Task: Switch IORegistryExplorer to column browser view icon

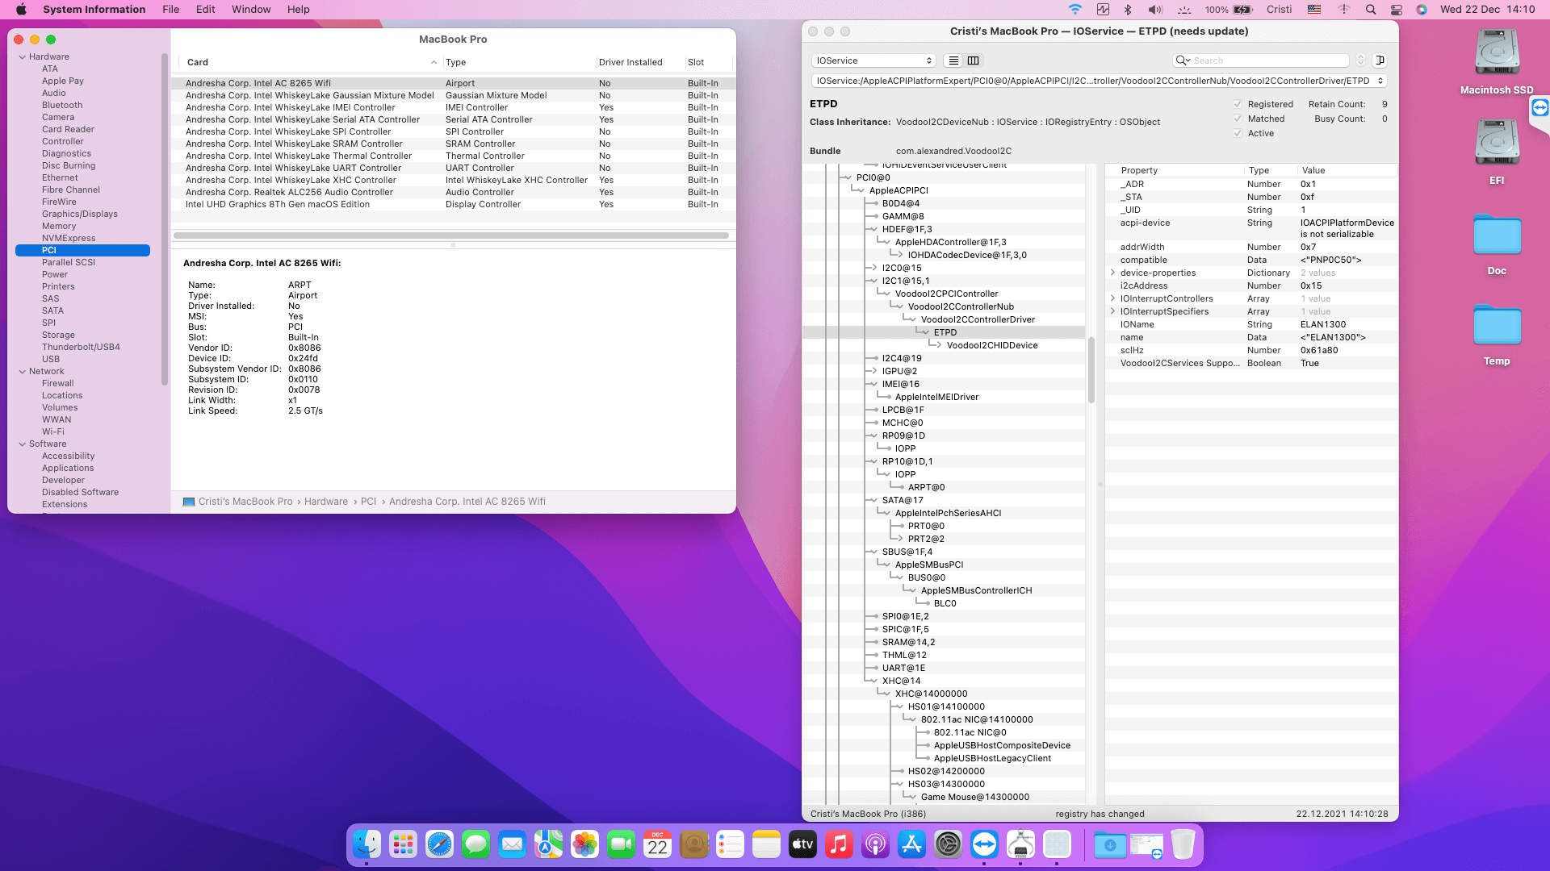Action: click(x=974, y=60)
